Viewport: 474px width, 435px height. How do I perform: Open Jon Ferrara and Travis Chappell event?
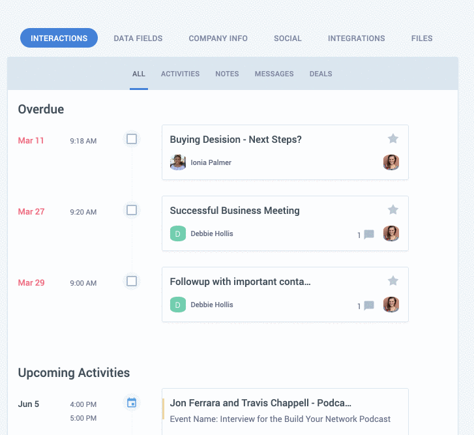coord(261,403)
